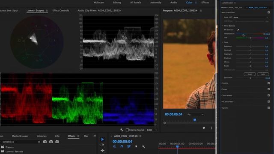Toggle Clamp Signal checkbox

(127, 130)
